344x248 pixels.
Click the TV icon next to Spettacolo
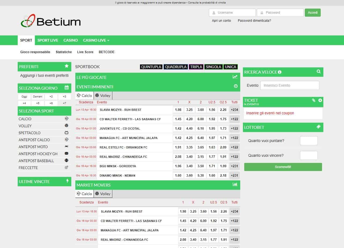point(66,133)
